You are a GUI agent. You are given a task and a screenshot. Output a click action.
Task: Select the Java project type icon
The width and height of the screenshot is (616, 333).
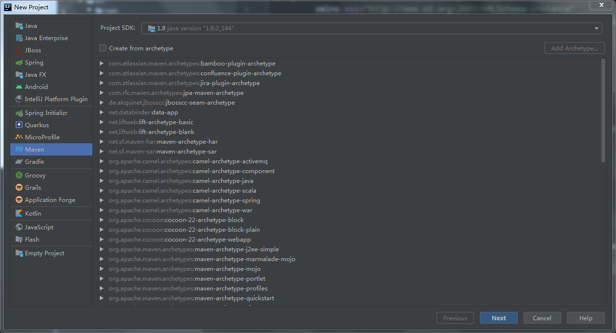point(19,26)
